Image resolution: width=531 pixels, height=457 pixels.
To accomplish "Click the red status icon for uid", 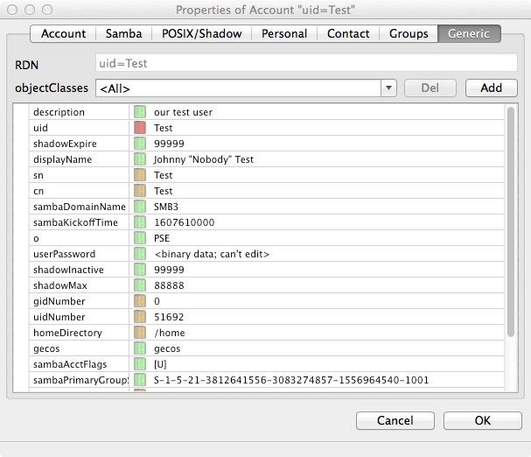I will click(x=140, y=128).
